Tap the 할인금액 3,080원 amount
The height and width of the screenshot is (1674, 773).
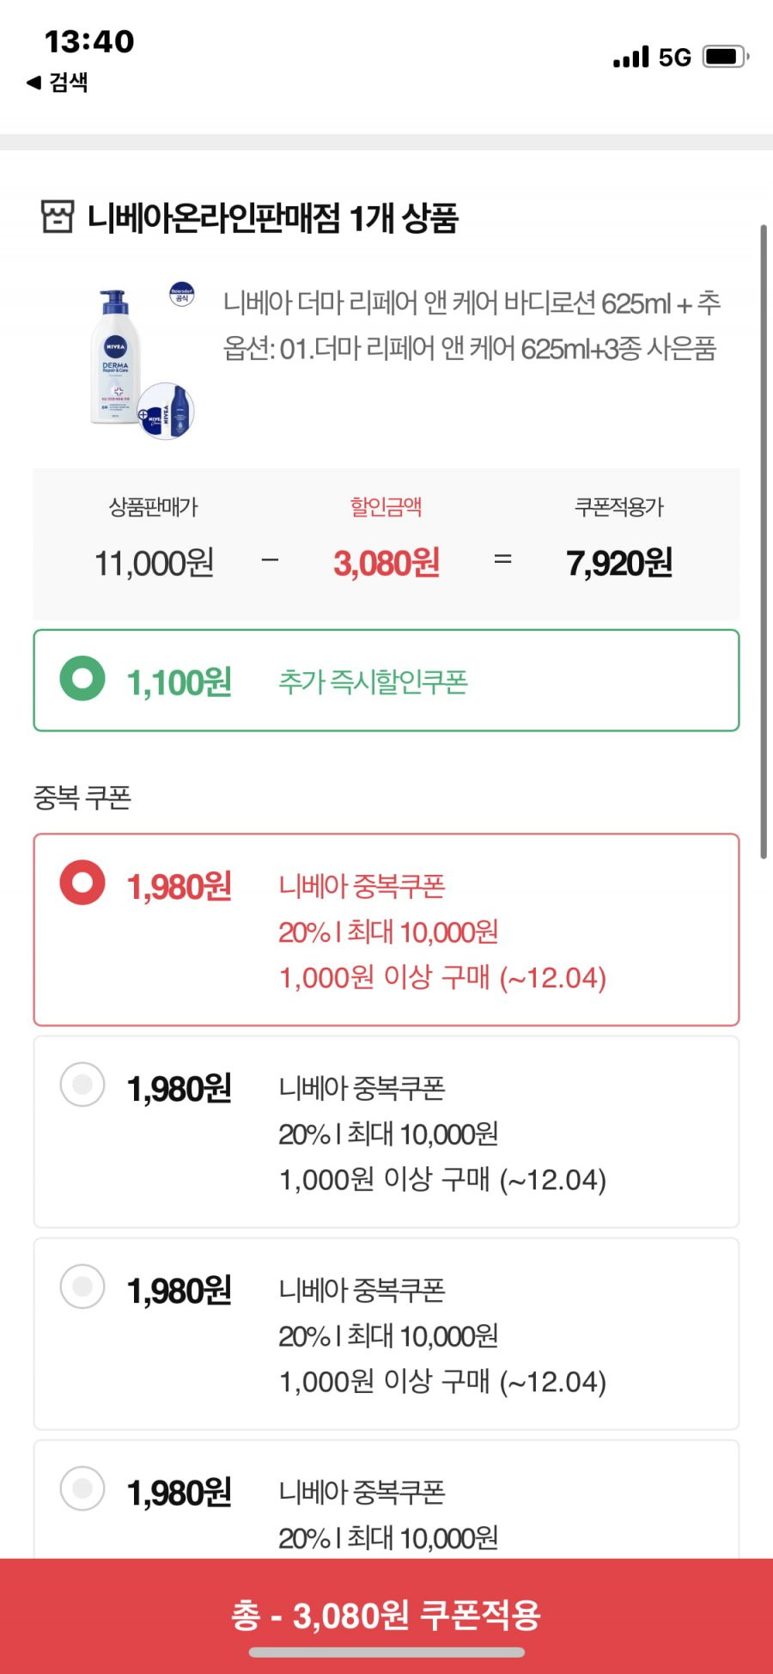pyautogui.click(x=386, y=563)
